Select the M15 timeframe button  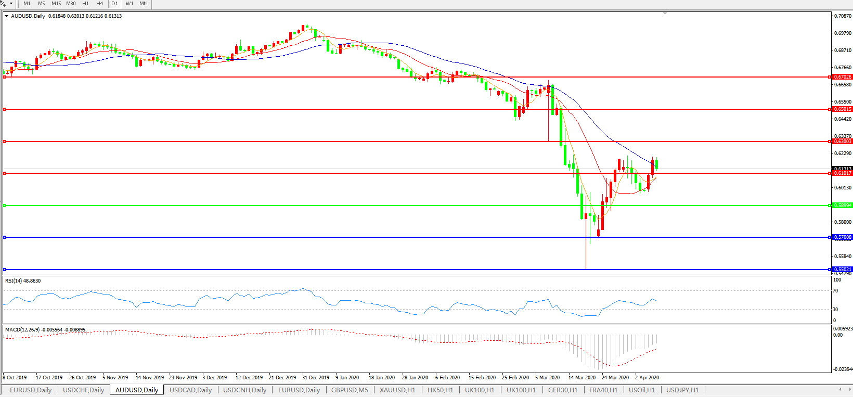56,4
